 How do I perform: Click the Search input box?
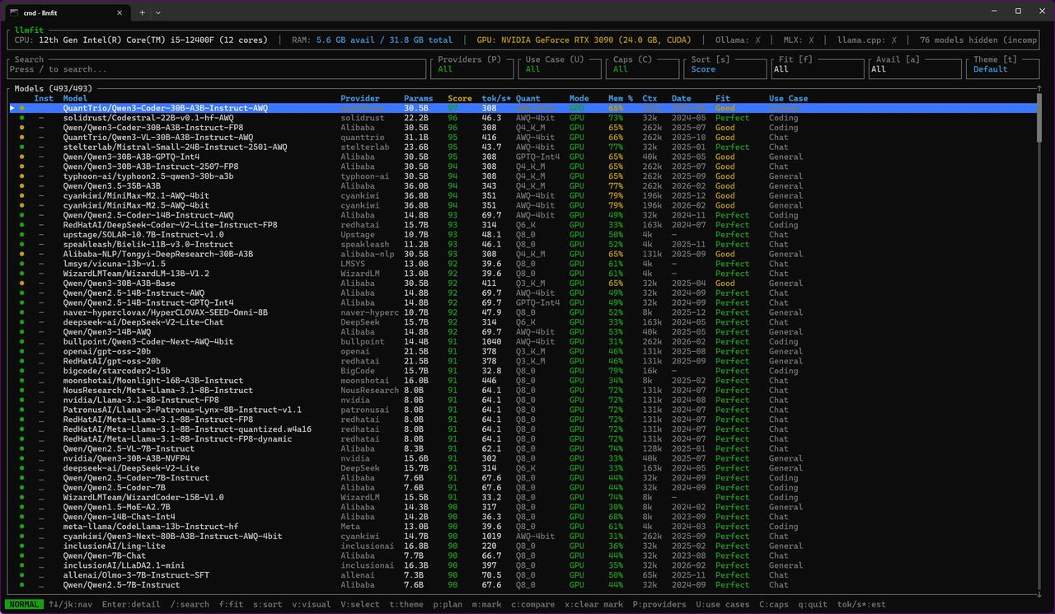click(x=214, y=69)
